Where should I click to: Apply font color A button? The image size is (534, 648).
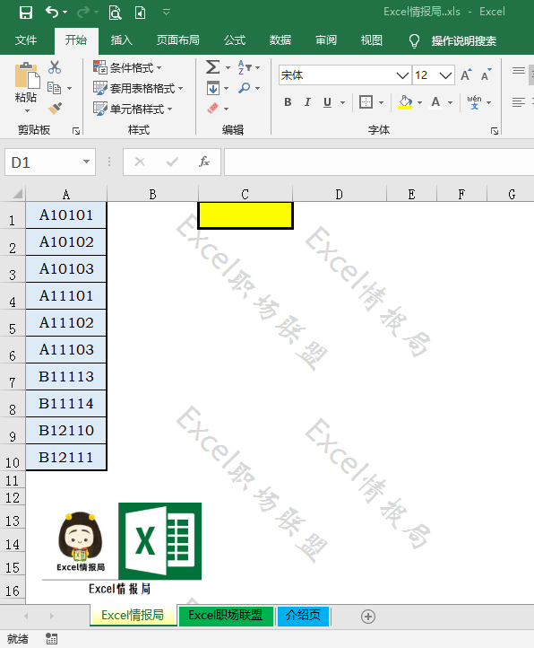(435, 102)
